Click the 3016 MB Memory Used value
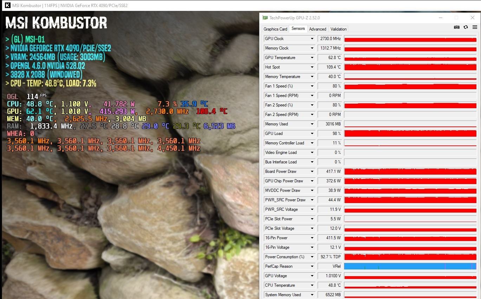 click(x=330, y=124)
